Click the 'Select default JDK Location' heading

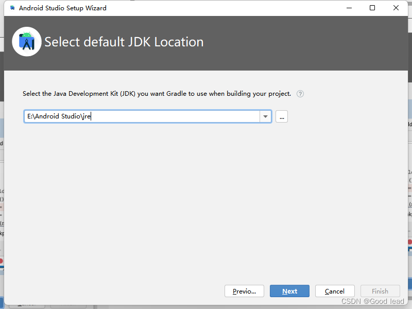tap(124, 42)
